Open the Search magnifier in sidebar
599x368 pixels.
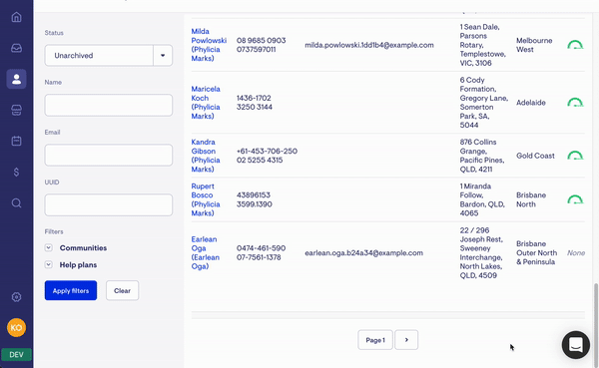tap(16, 202)
